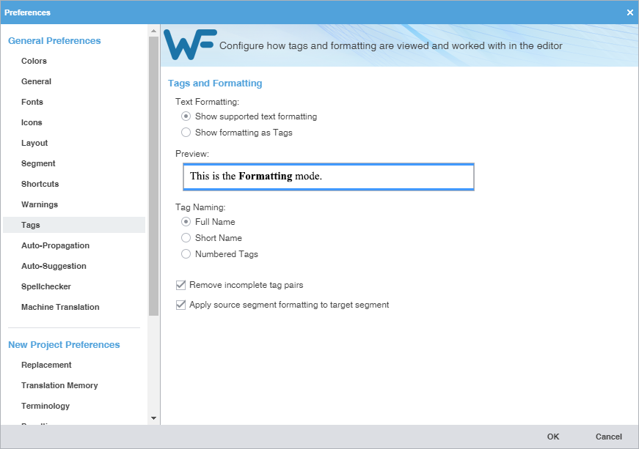Open the Tags and Formatting section header
The image size is (639, 449).
pos(214,83)
